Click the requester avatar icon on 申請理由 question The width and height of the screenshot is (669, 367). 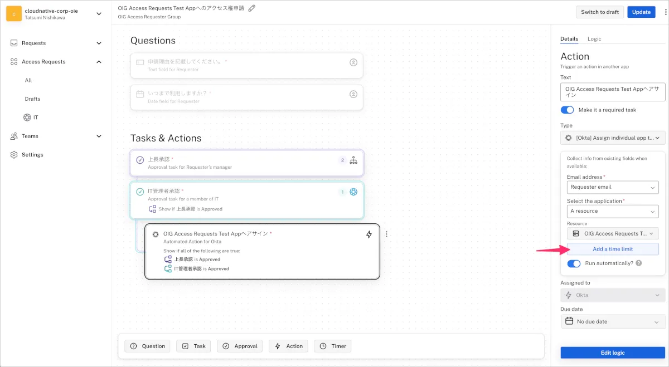[353, 62]
